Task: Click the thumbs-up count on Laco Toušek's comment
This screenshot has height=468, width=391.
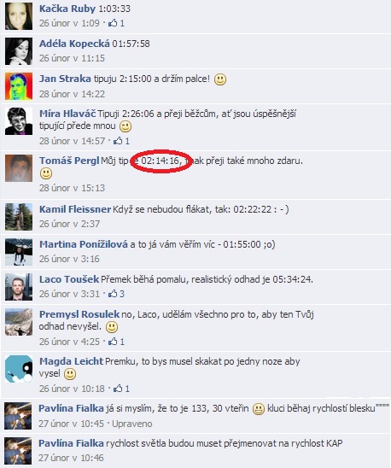Action: pos(122,294)
